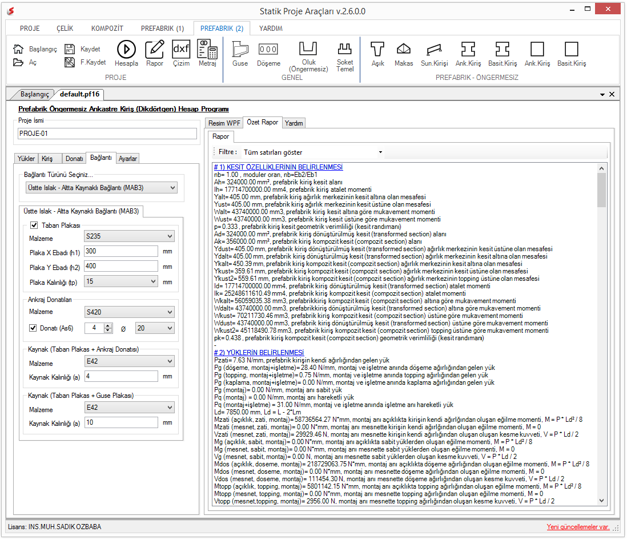Select the rectangular Ank.Kiriş tool
This screenshot has width=627, height=540.
click(x=537, y=53)
